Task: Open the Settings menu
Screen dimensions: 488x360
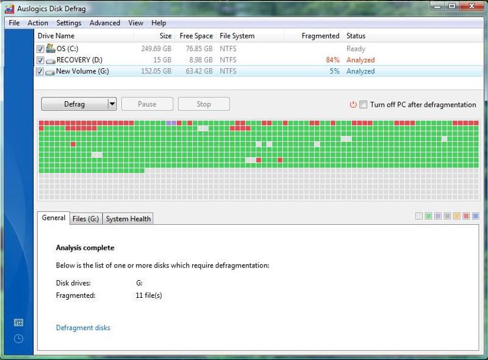Action: point(69,23)
